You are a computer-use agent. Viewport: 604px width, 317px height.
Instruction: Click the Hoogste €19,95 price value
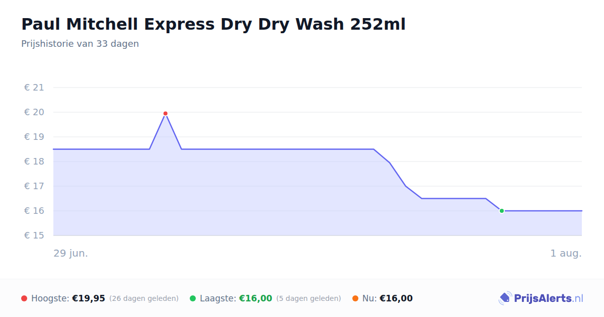coord(89,298)
